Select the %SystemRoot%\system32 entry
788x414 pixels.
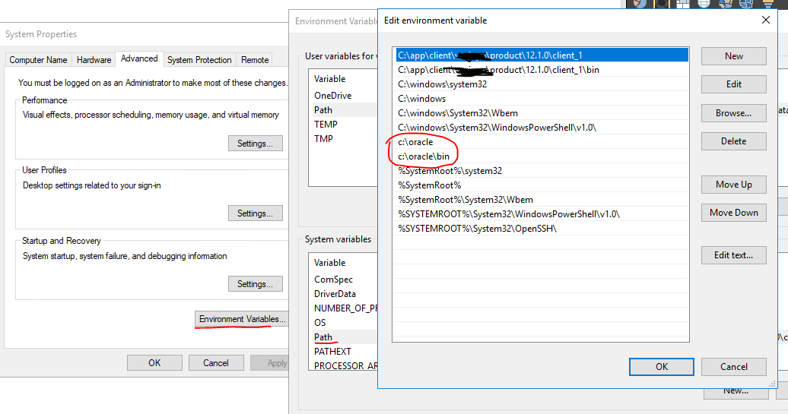[542, 171]
